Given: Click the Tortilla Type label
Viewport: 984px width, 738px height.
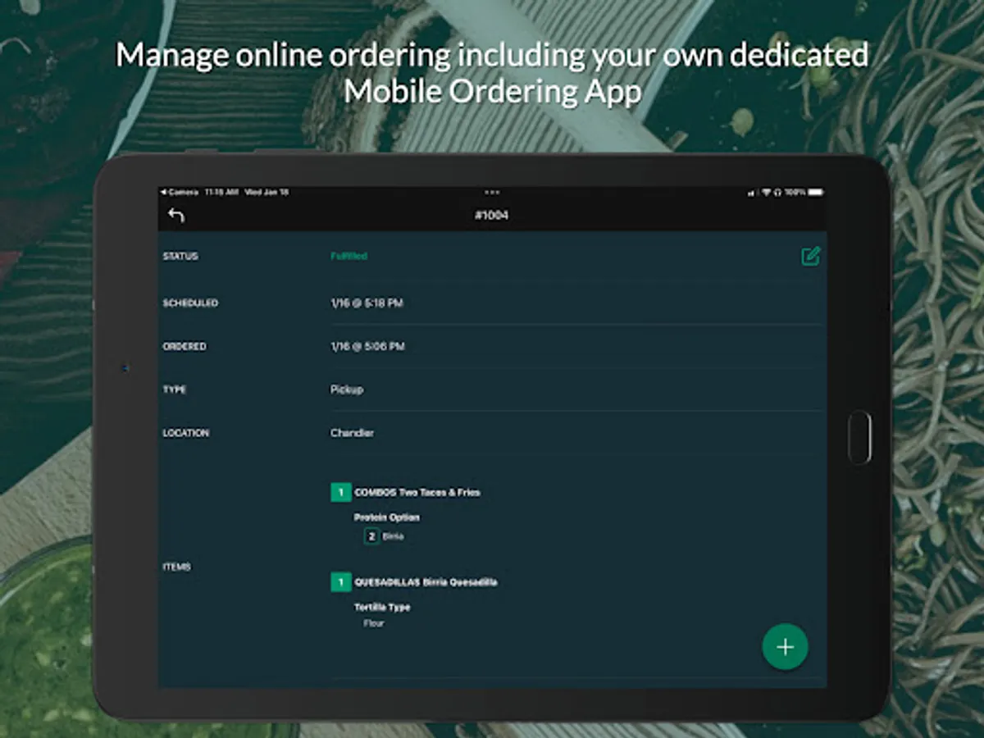Looking at the screenshot, I should [382, 608].
